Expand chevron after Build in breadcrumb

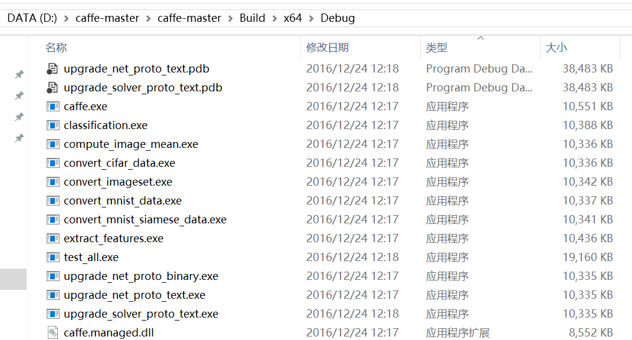click(x=274, y=18)
